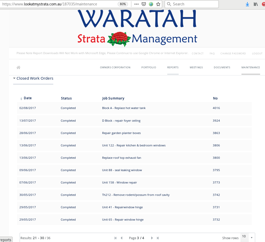Click work order number 3863

coord(216,133)
